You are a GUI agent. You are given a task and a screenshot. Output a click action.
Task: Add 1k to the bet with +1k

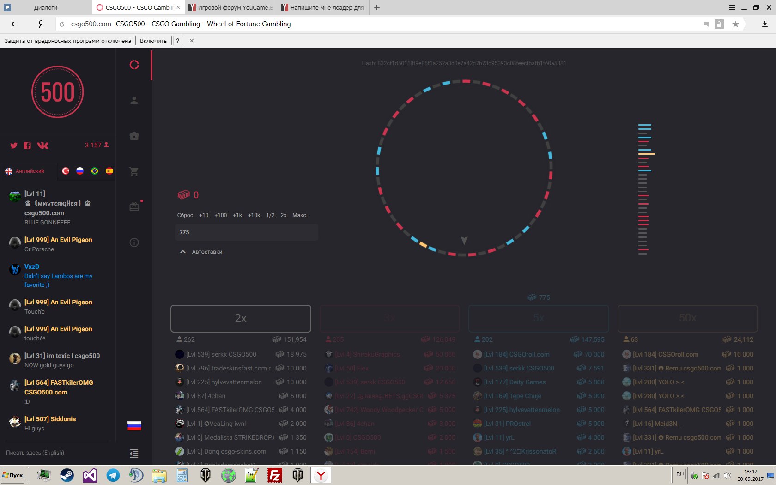pyautogui.click(x=237, y=215)
